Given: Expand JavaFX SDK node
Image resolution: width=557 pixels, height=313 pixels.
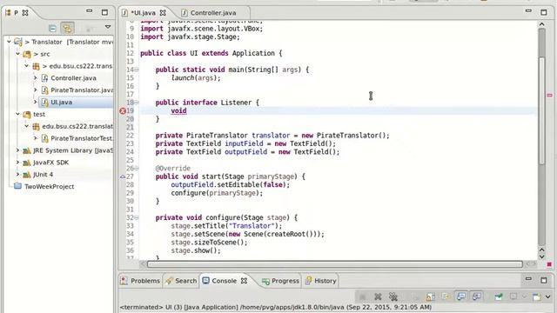Looking at the screenshot, I should tap(17, 163).
